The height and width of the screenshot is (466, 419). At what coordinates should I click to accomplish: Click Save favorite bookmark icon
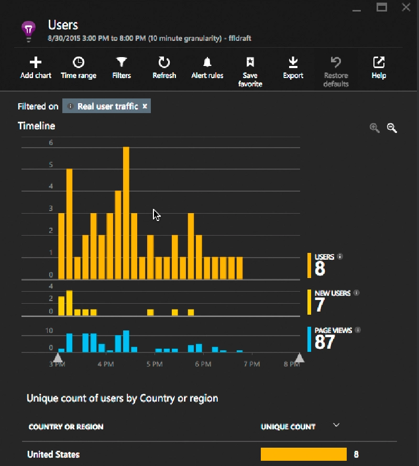pos(250,62)
